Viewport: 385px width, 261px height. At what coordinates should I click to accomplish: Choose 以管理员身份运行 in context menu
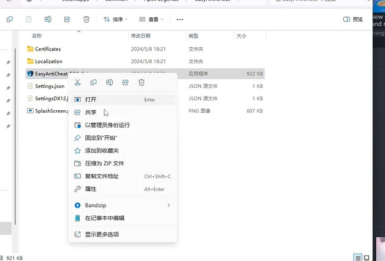(x=122, y=125)
